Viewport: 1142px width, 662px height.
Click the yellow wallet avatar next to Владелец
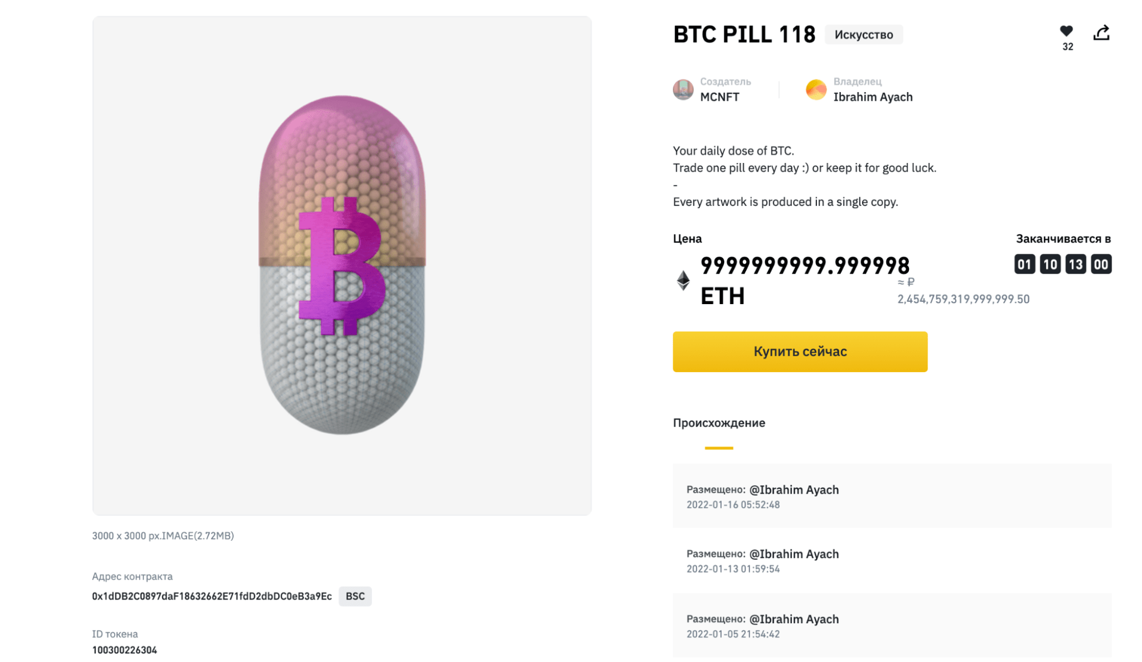[x=816, y=89]
